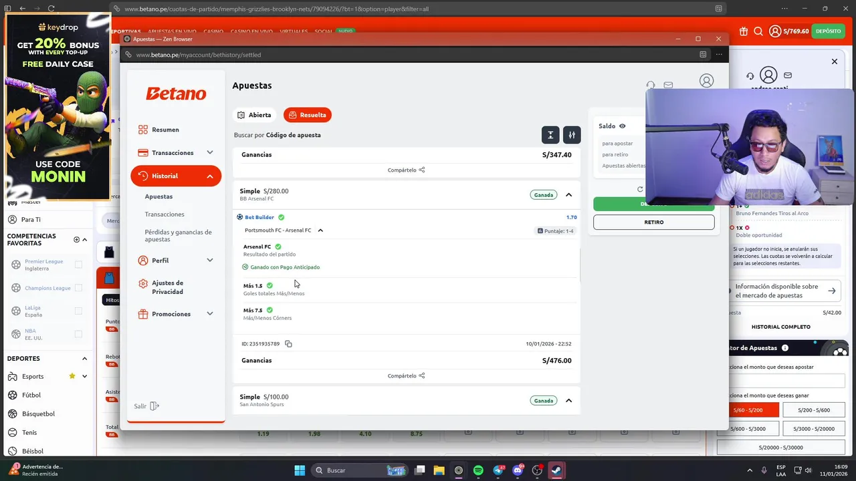Image resolution: width=856 pixels, height=481 pixels.
Task: Click the Betano logo in the sidebar
Action: tap(176, 94)
